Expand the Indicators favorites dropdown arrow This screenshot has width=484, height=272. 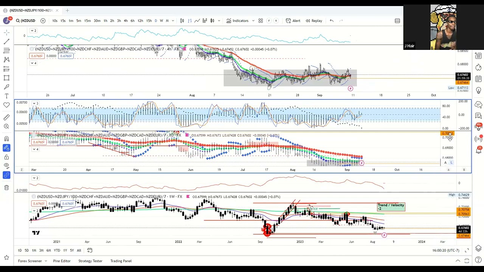(x=253, y=21)
